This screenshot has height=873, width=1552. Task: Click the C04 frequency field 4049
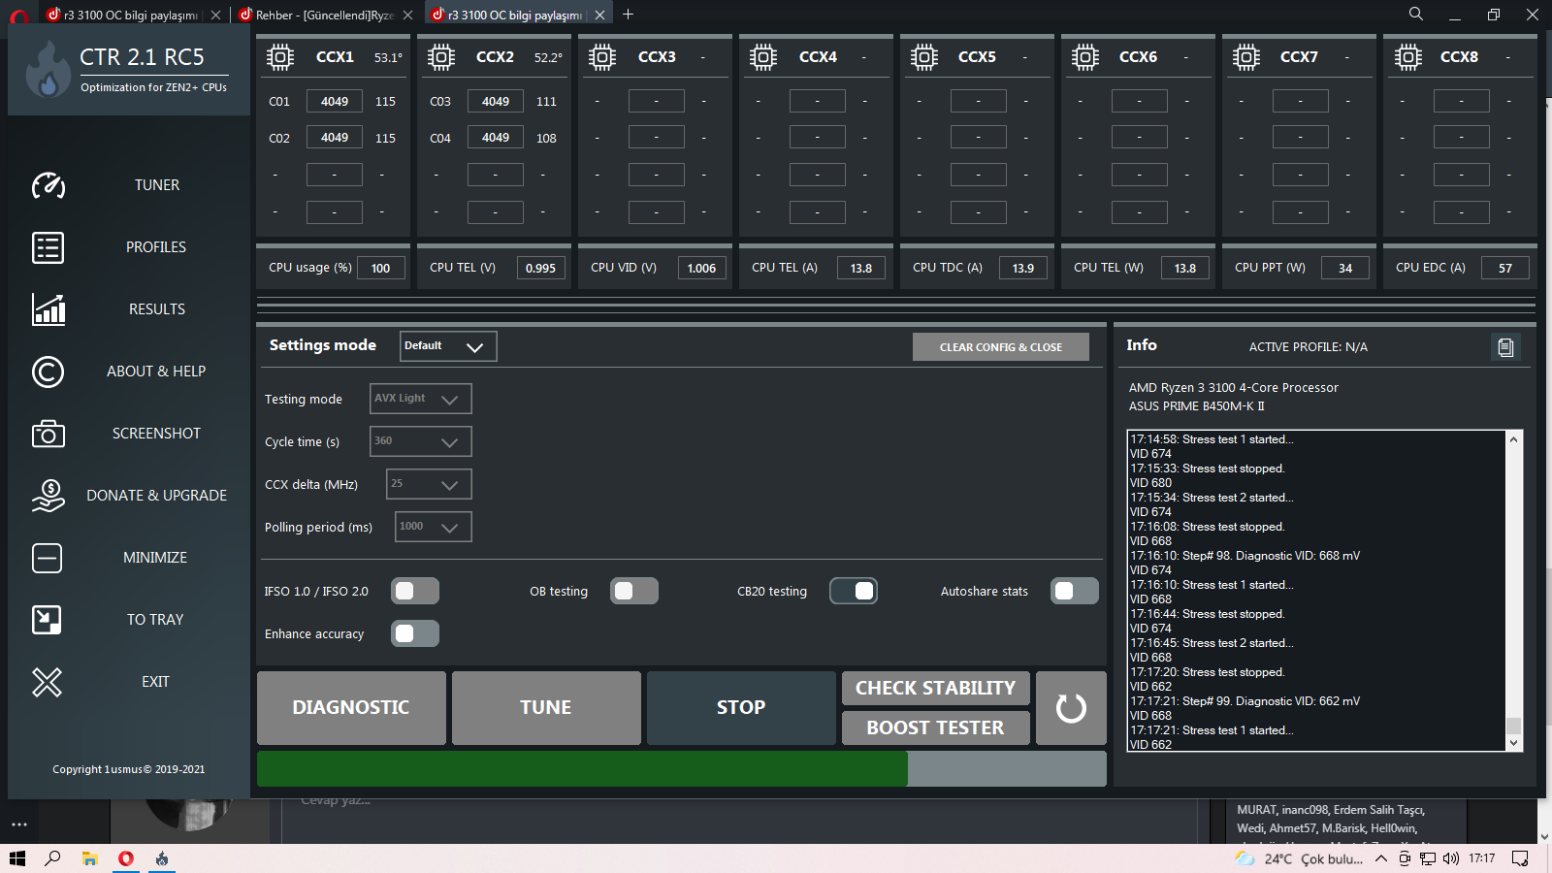[x=496, y=138]
